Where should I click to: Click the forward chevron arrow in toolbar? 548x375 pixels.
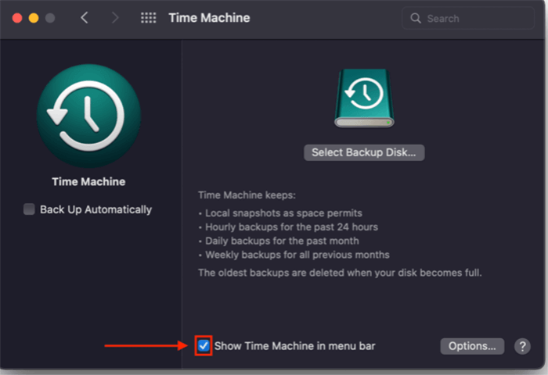[x=115, y=17]
